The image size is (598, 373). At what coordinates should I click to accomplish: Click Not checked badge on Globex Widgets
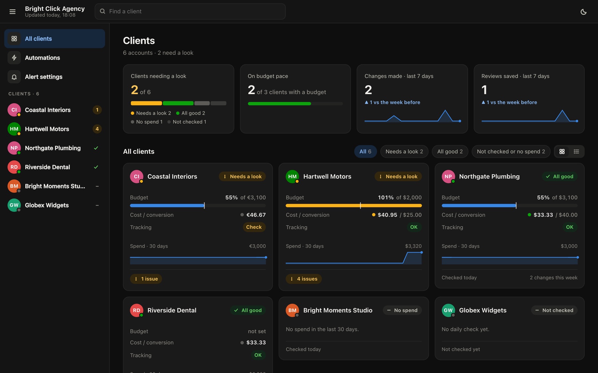[x=554, y=310]
